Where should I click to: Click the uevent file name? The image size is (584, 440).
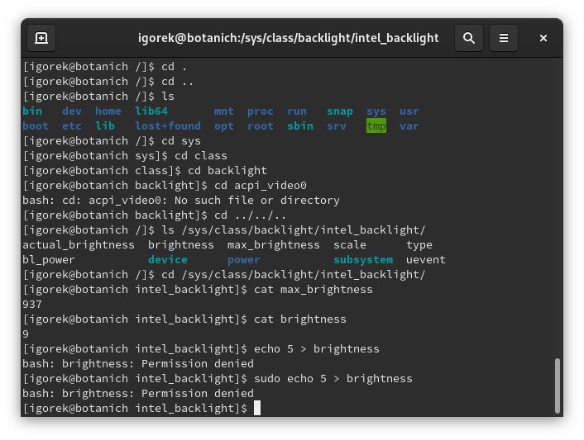click(426, 260)
